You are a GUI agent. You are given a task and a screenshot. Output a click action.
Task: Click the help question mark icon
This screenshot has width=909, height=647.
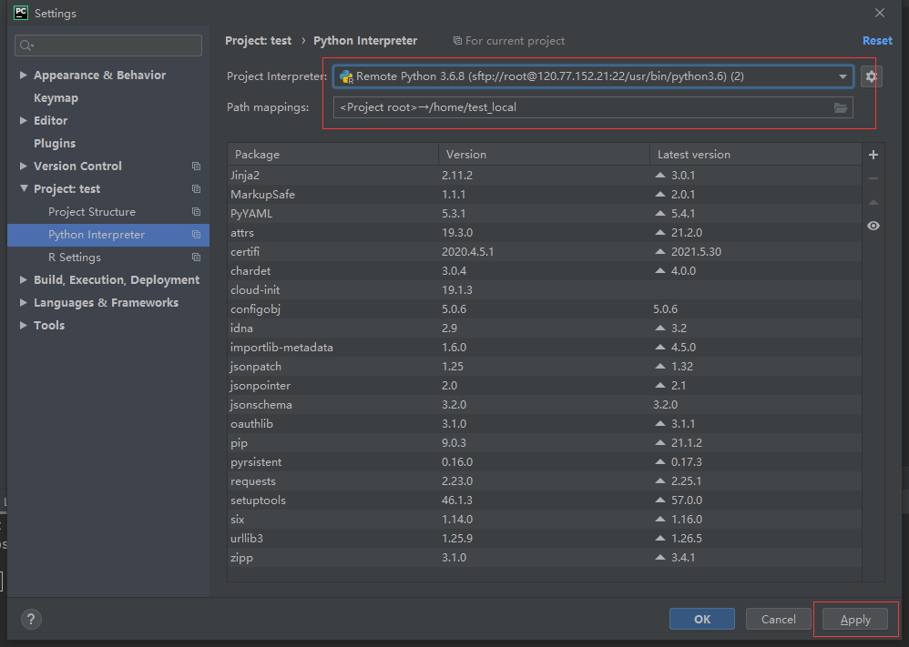31,619
